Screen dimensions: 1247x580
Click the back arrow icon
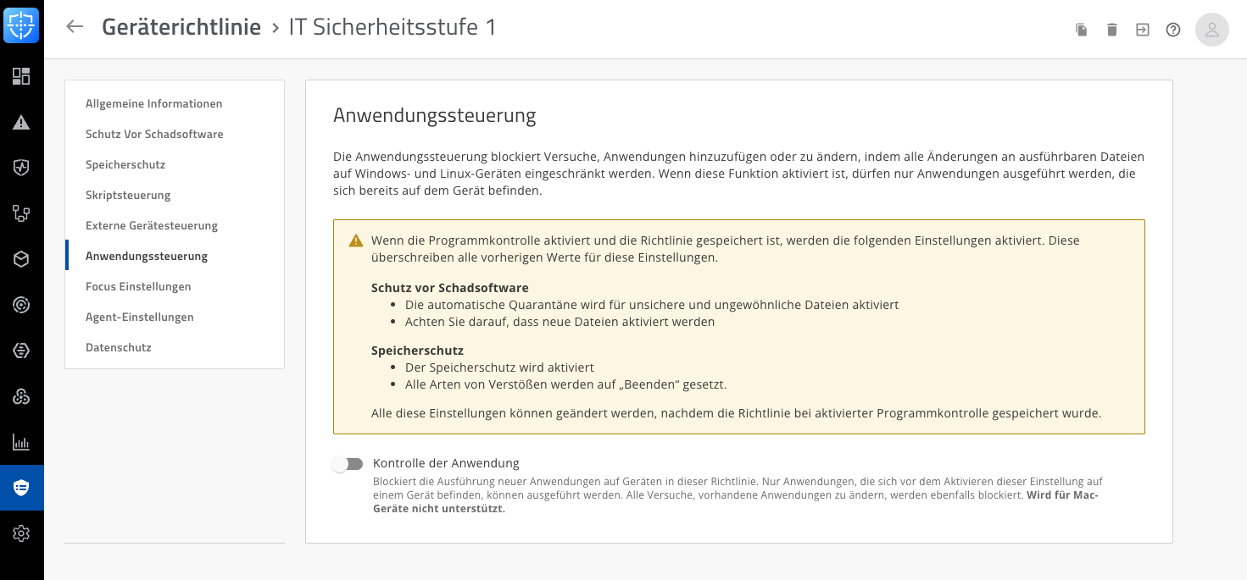pyautogui.click(x=75, y=26)
